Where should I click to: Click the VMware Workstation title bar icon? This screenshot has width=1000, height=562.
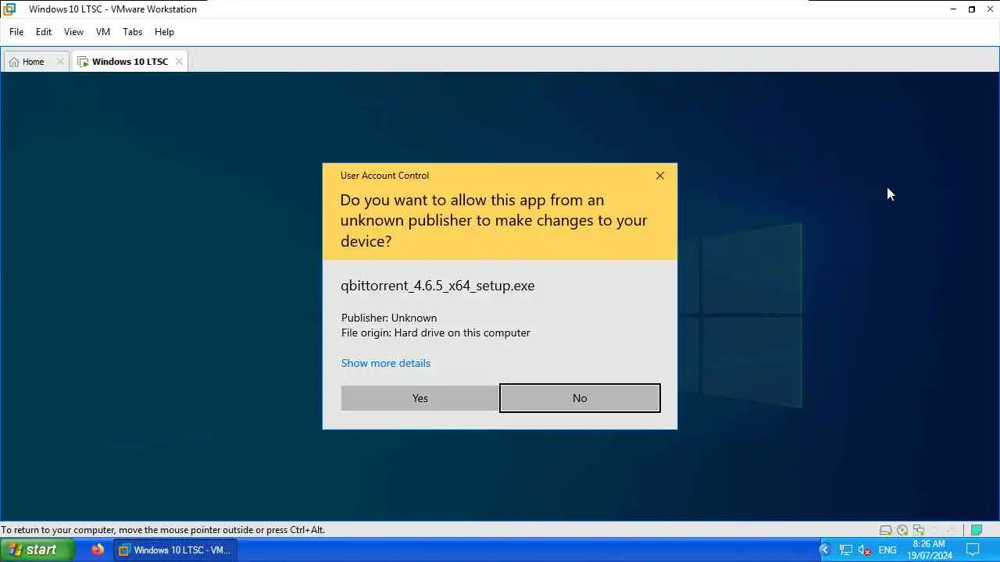coord(9,9)
